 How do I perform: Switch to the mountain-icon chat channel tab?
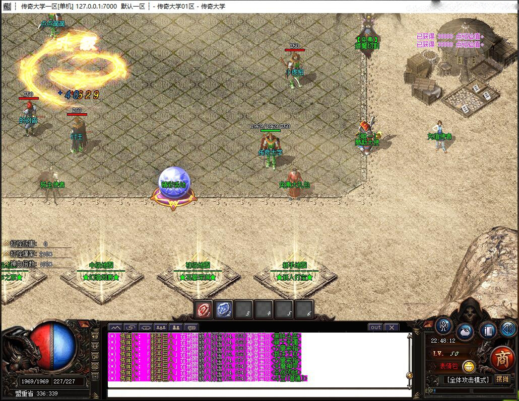pos(115,328)
